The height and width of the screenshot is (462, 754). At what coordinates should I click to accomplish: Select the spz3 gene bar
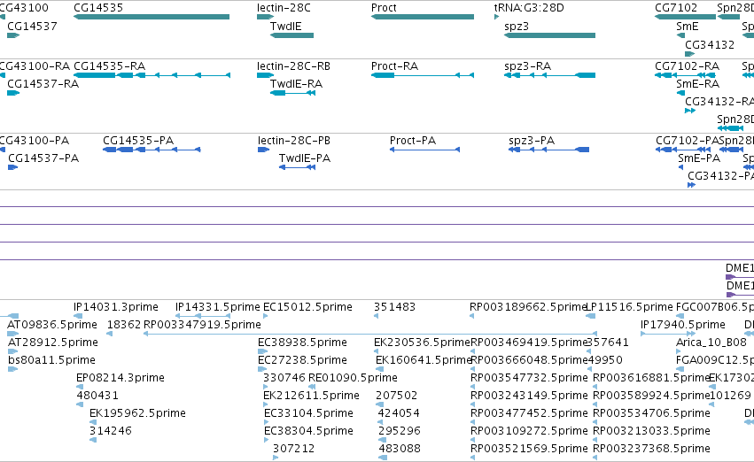(549, 35)
